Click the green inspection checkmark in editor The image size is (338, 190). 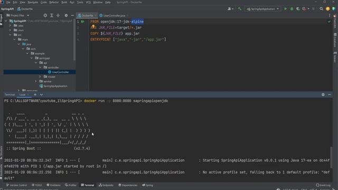tap(329, 22)
